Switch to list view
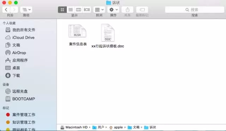226x131 pixels. point(71,10)
